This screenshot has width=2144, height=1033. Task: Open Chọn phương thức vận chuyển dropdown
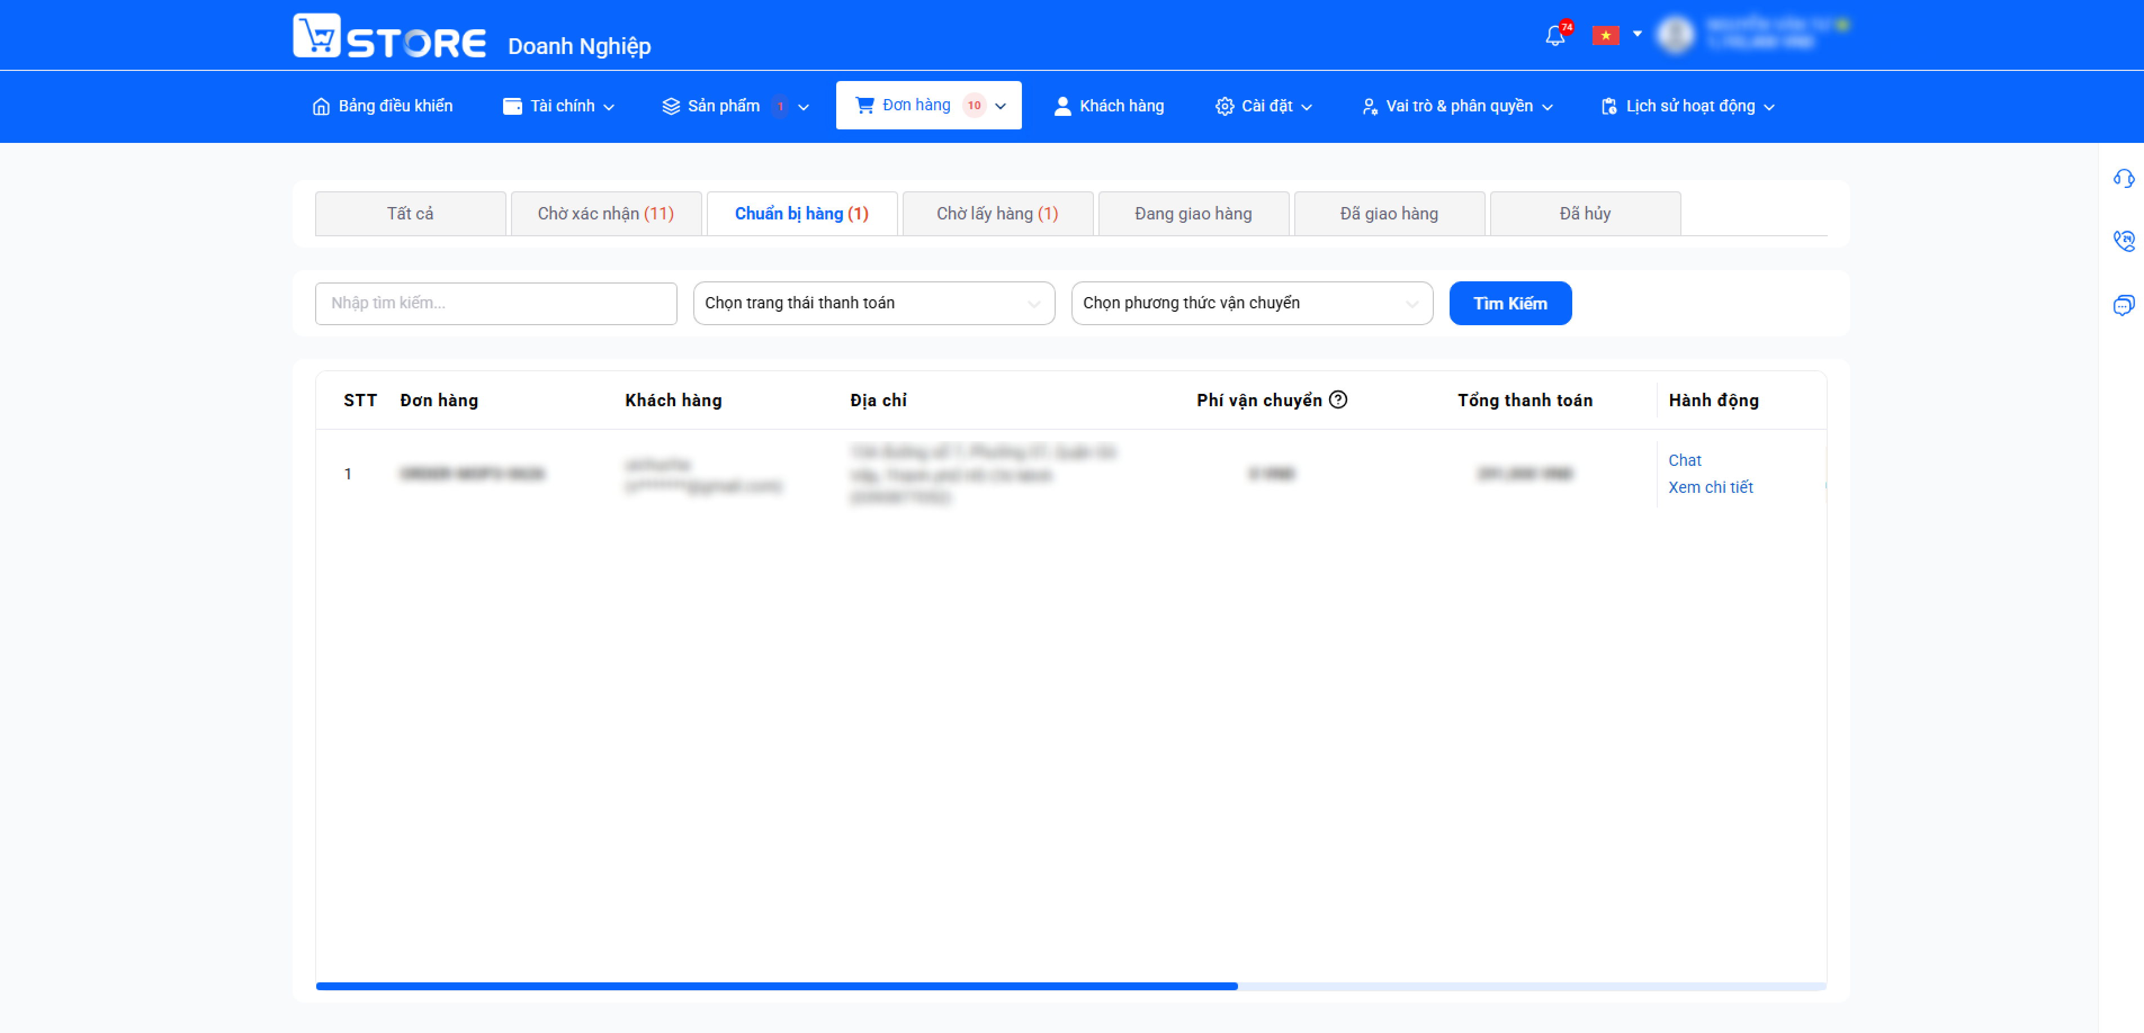tap(1251, 303)
